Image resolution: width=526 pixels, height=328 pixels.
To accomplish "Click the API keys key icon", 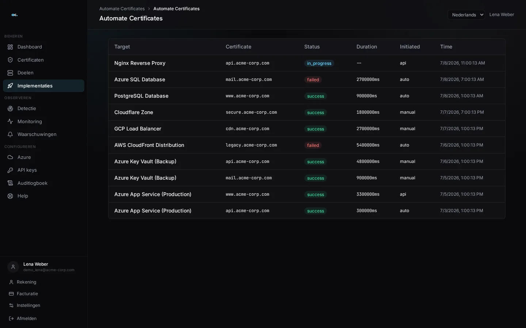I will click(10, 170).
